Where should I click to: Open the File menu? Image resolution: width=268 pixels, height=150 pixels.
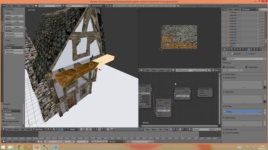9,6
